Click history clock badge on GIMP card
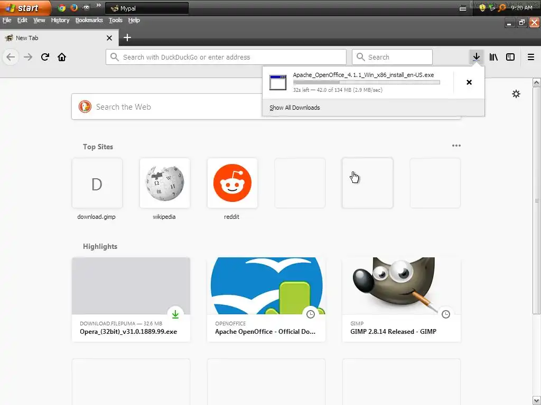 pyautogui.click(x=446, y=314)
